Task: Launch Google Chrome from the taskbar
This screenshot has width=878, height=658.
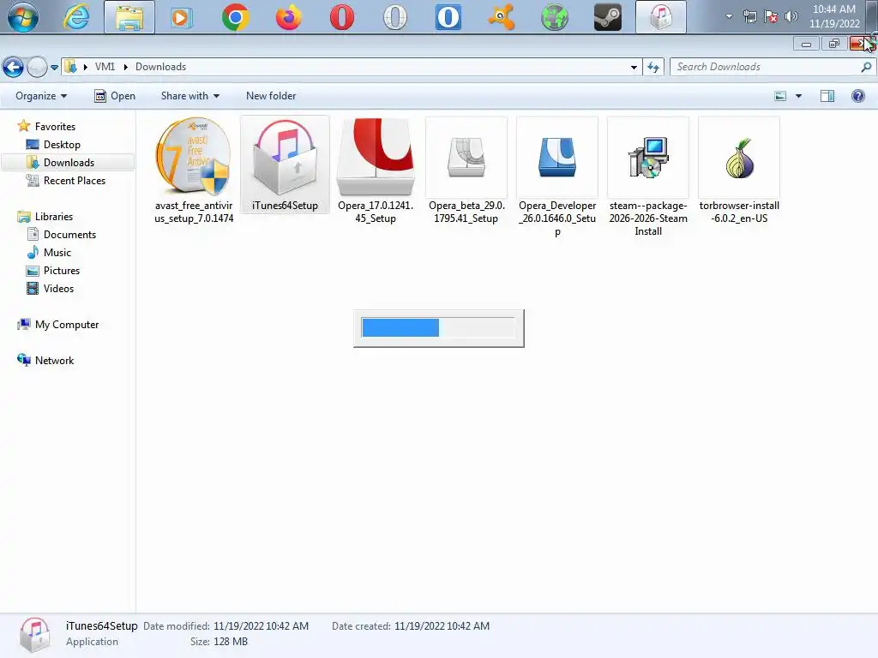Action: click(x=235, y=17)
